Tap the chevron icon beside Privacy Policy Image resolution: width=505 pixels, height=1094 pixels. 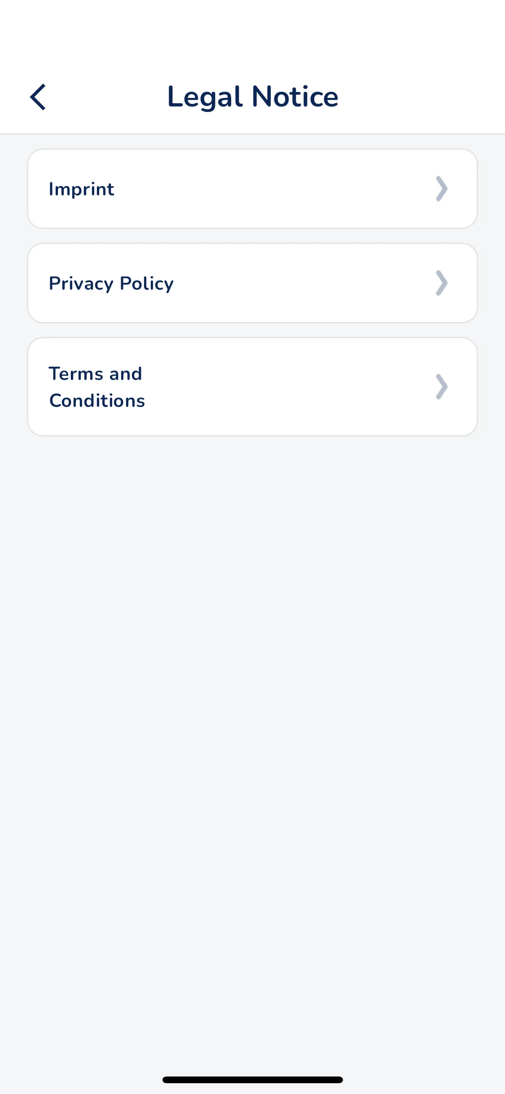click(x=442, y=283)
